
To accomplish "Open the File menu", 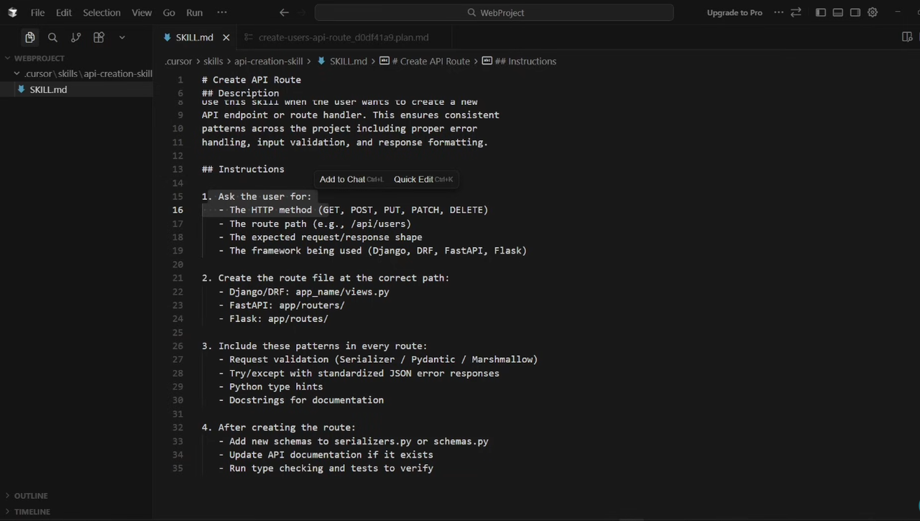I will [x=37, y=12].
